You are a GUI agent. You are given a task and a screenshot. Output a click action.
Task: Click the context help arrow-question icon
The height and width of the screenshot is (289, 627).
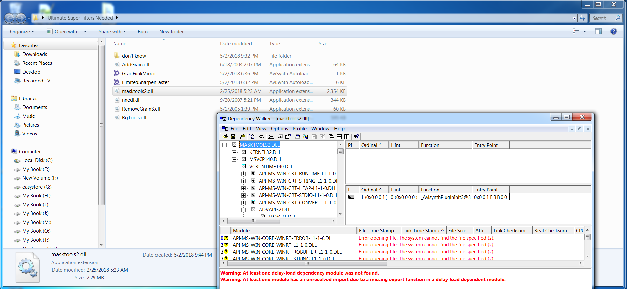coord(356,136)
